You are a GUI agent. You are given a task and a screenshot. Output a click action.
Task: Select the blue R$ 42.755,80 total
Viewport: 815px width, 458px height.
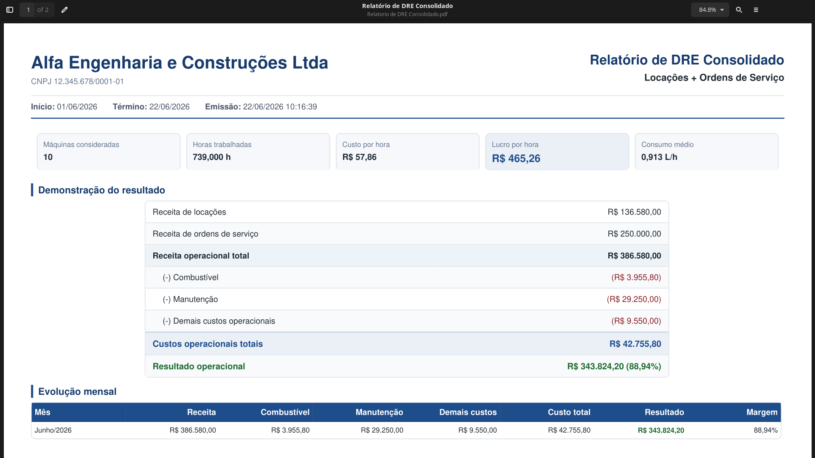pos(635,344)
